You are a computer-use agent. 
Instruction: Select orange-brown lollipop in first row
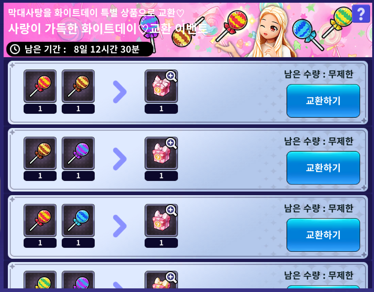[78, 86]
